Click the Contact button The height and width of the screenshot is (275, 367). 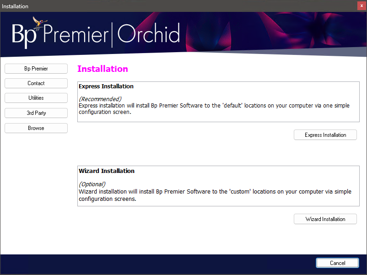[x=36, y=83]
